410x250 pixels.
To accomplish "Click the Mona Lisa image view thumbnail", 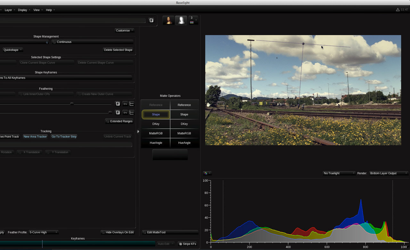I will (168, 20).
